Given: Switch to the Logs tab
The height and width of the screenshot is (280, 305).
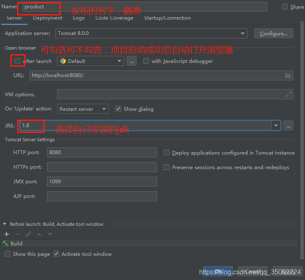Looking at the screenshot, I should 79,18.
